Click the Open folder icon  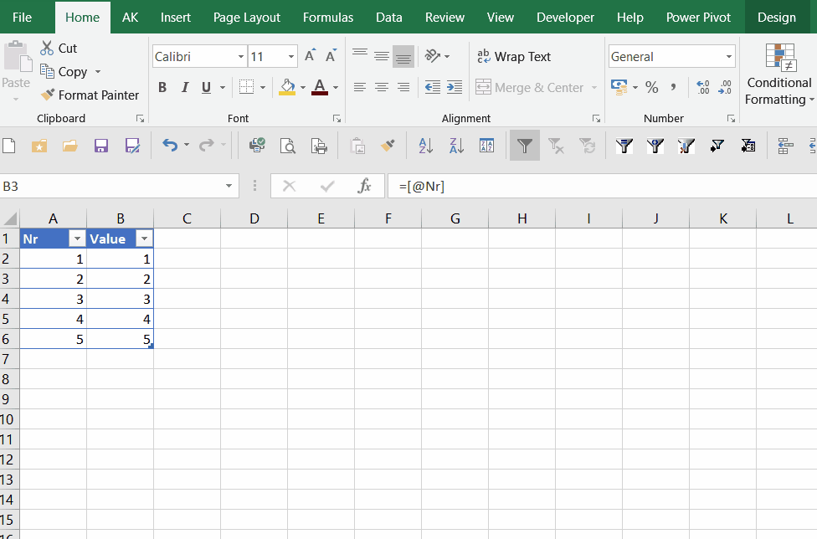(69, 146)
